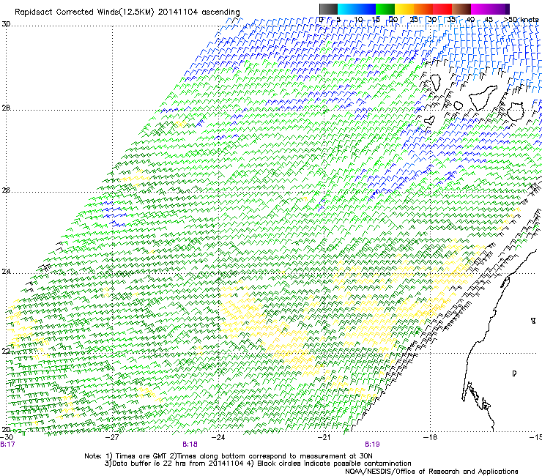Click the "28" latitude axis label
The width and height of the screenshot is (542, 476).
(6, 108)
